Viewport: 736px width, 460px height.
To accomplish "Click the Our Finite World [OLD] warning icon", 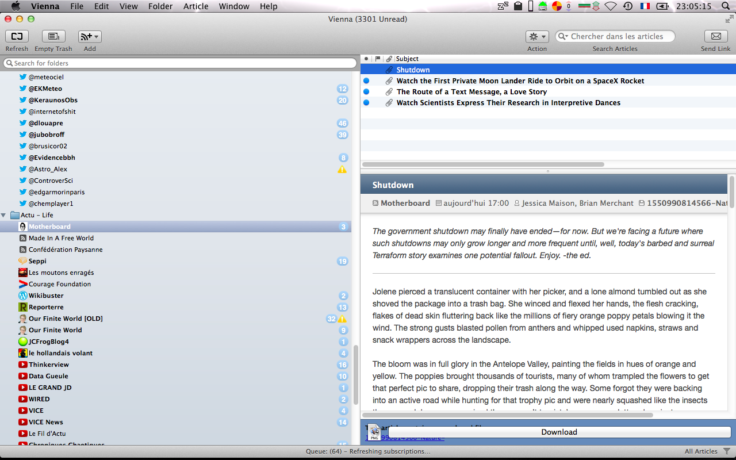I will coord(342,319).
